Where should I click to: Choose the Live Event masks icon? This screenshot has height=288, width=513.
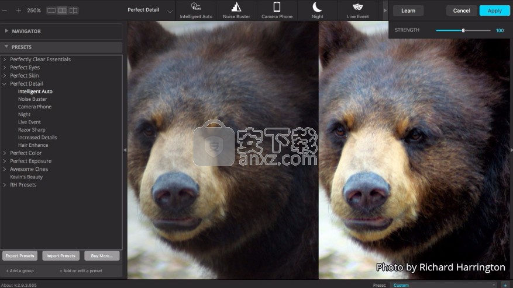click(x=357, y=7)
